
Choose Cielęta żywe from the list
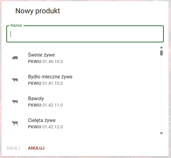(83, 123)
